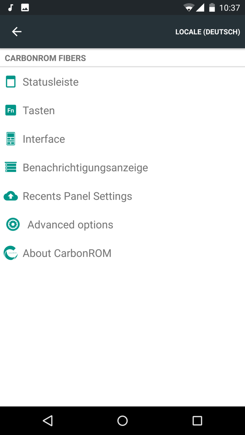
Task: Click the Statusleiste square icon
Action: click(11, 82)
